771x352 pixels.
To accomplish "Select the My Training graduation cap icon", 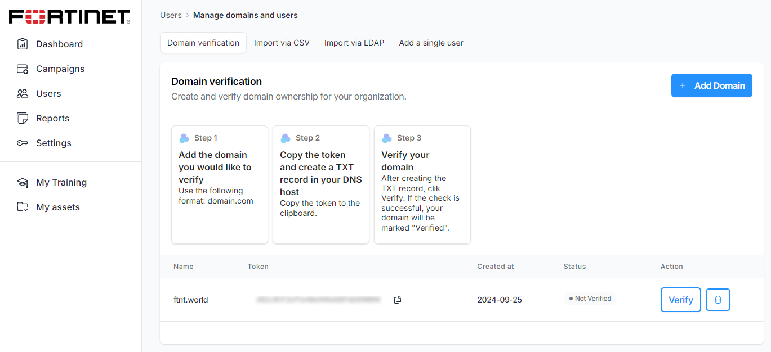I will tap(22, 182).
